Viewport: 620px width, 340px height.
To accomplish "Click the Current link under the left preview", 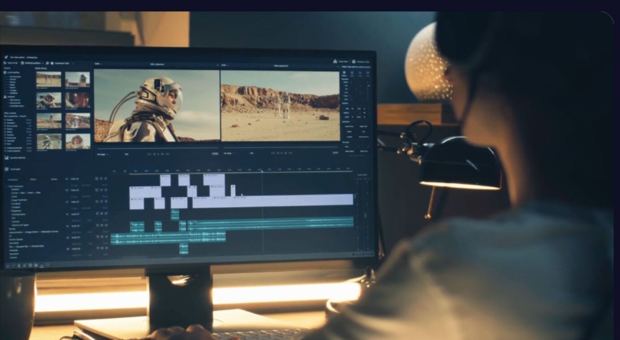I will coord(215,154).
